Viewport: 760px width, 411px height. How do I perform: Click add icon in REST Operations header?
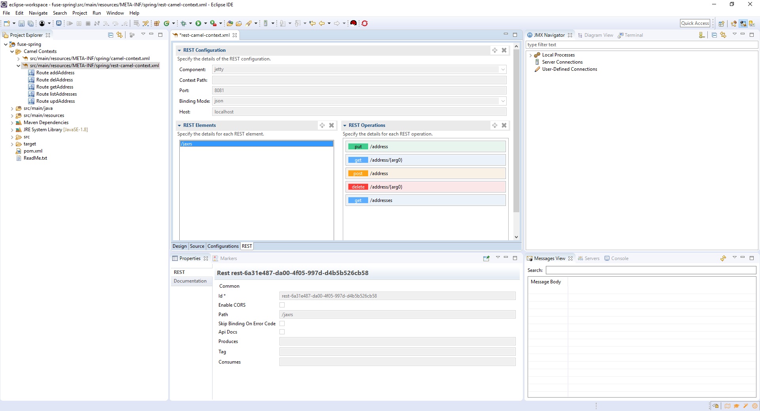[494, 125]
